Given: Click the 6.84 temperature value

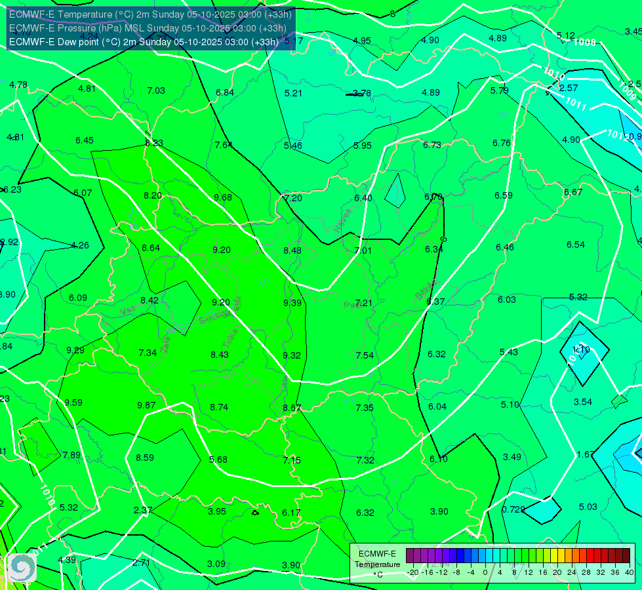Looking at the screenshot, I should (225, 92).
